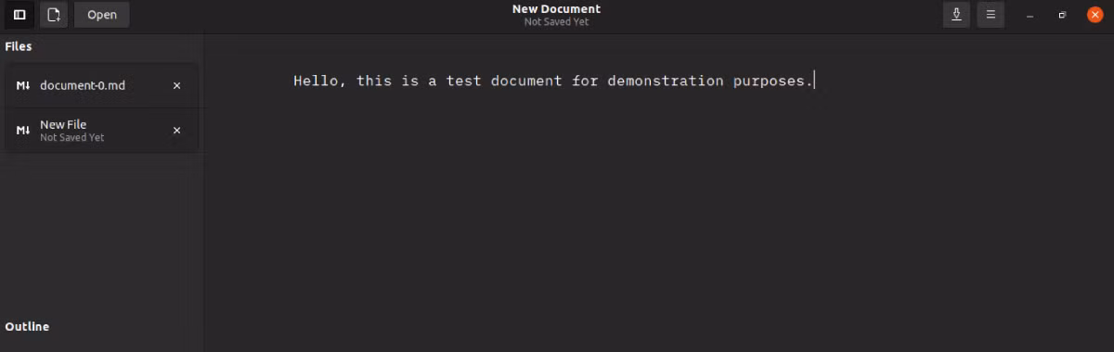1114x352 pixels.
Task: Select the New File entry
Action: click(101, 131)
